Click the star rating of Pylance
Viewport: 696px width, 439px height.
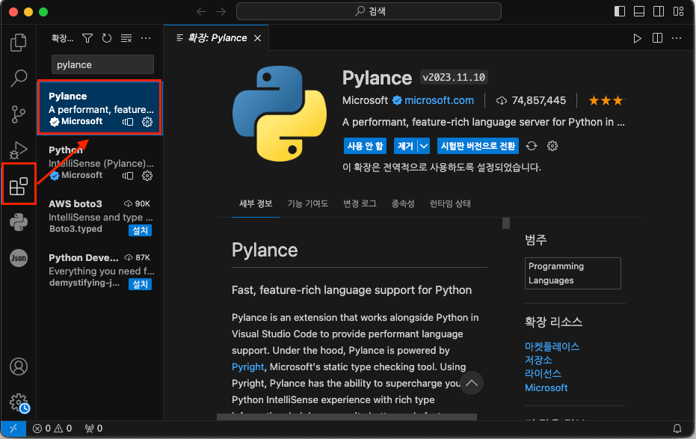coord(607,101)
